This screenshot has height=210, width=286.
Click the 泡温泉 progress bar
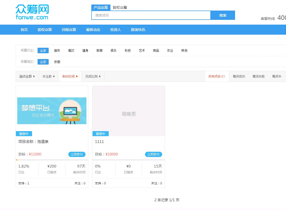click(x=52, y=160)
